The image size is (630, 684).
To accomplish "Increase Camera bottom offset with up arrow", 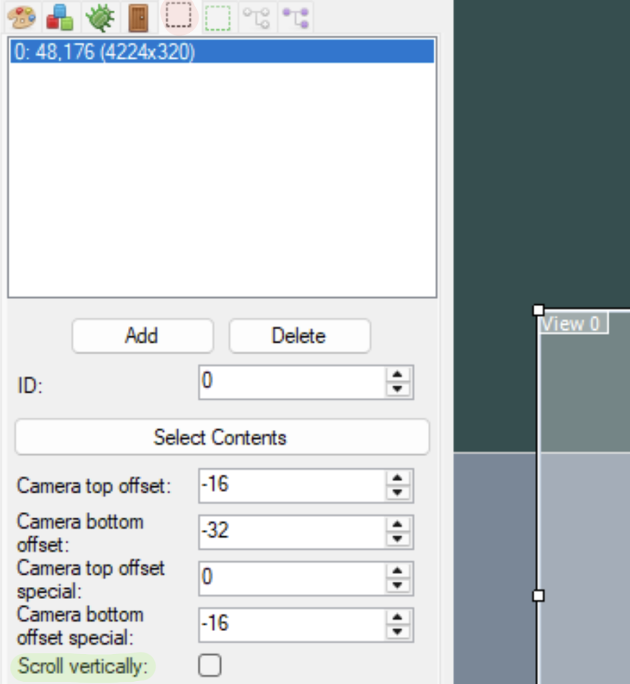I will pyautogui.click(x=397, y=524).
